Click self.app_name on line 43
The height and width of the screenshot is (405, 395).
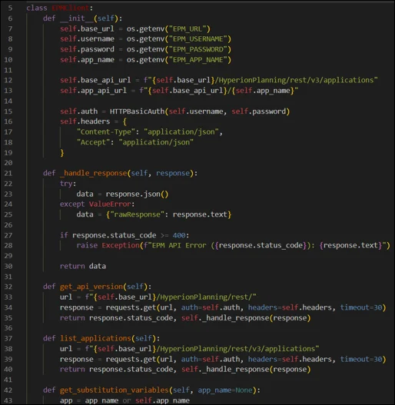[x=162, y=400]
